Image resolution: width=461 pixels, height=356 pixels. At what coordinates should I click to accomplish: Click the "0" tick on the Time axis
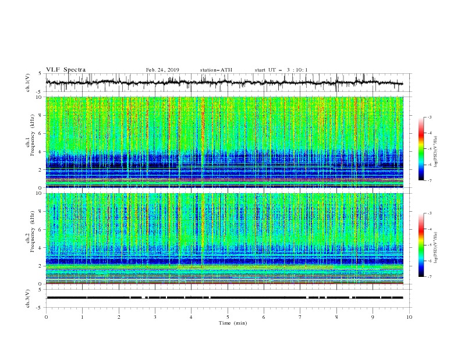[46, 317]
